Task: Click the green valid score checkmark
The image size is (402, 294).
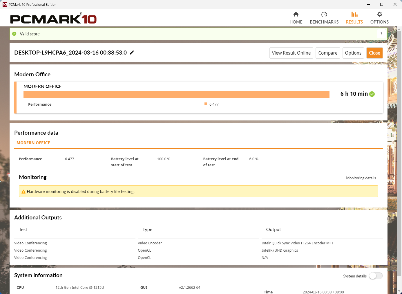Action: (14, 34)
